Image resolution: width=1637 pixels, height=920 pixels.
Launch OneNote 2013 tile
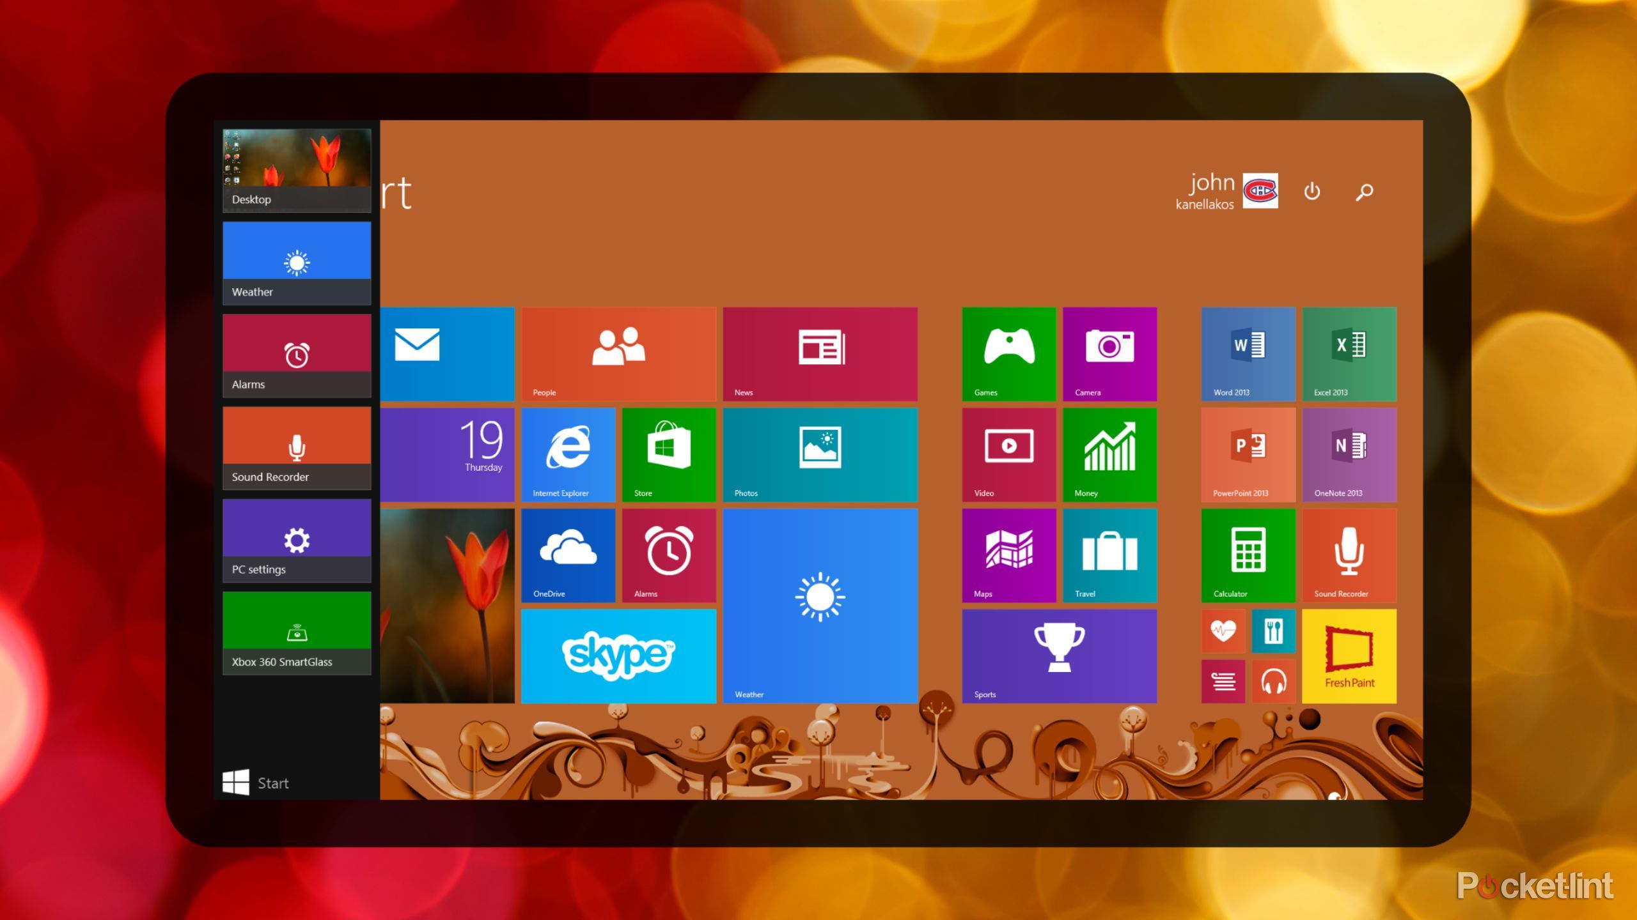1349,455
